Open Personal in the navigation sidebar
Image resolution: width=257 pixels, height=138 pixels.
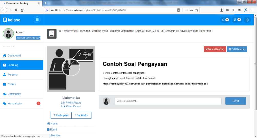click(x=22, y=75)
